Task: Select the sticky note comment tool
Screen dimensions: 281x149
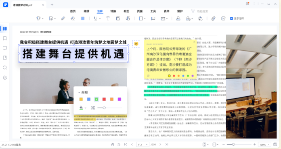Action: 153,19
